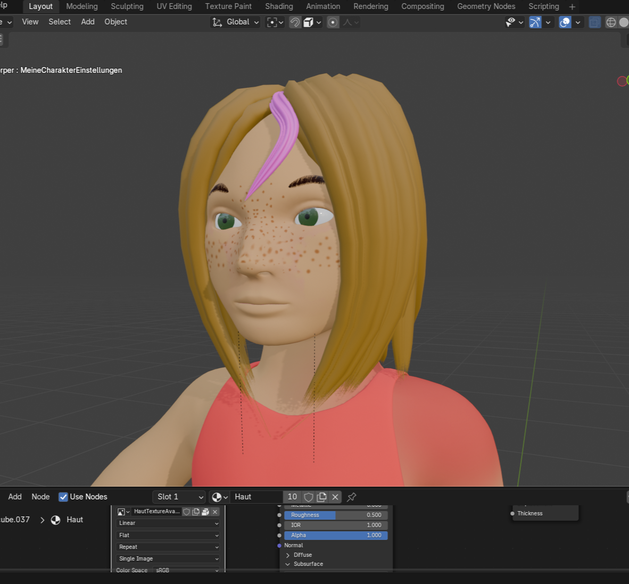This screenshot has height=584, width=629.
Task: Select the Proportional Editing icon
Action: [x=333, y=22]
